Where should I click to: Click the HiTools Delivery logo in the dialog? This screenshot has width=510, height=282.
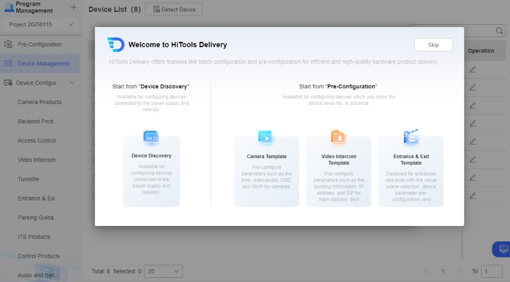(116, 45)
